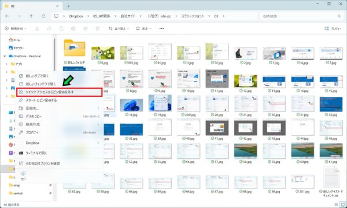Collapse the OneDrive - Personal tree node
The width and height of the screenshot is (347, 208).
[x=5, y=56]
